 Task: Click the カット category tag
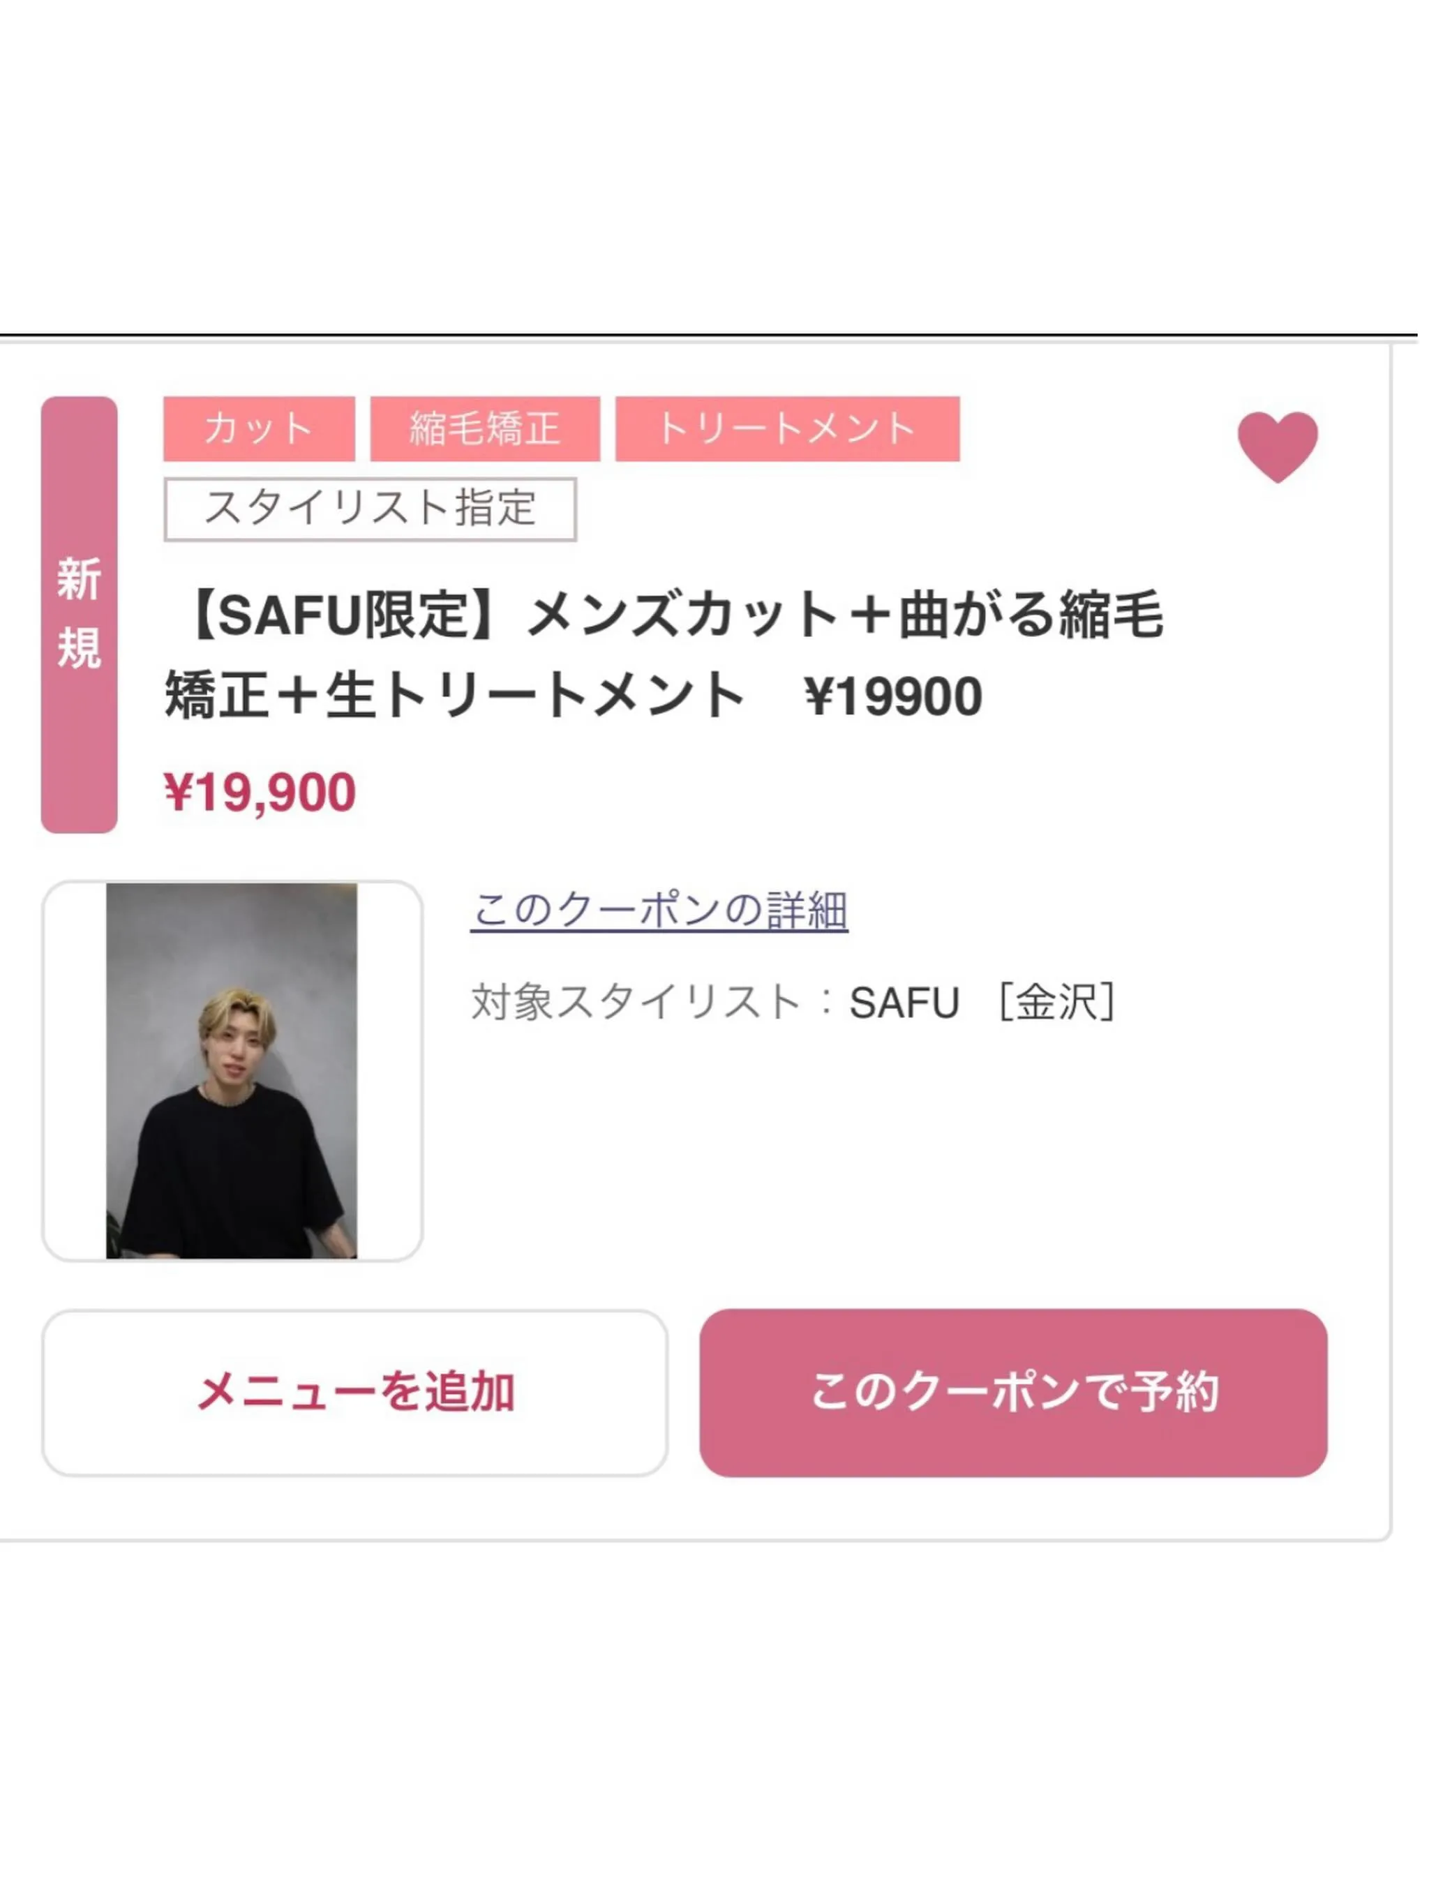pyautogui.click(x=259, y=428)
